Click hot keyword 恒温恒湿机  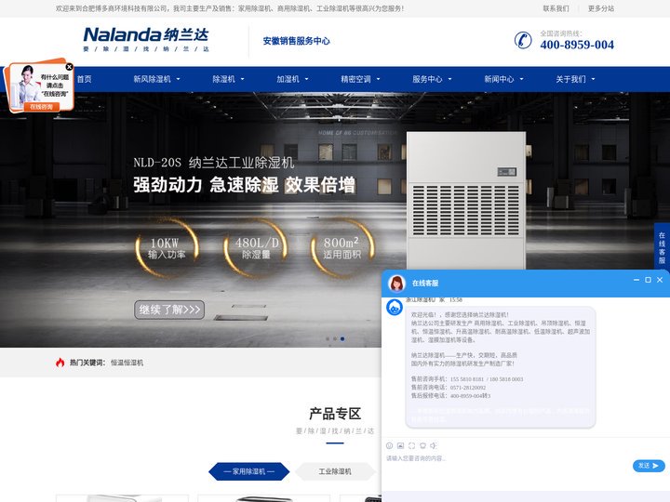(127, 363)
